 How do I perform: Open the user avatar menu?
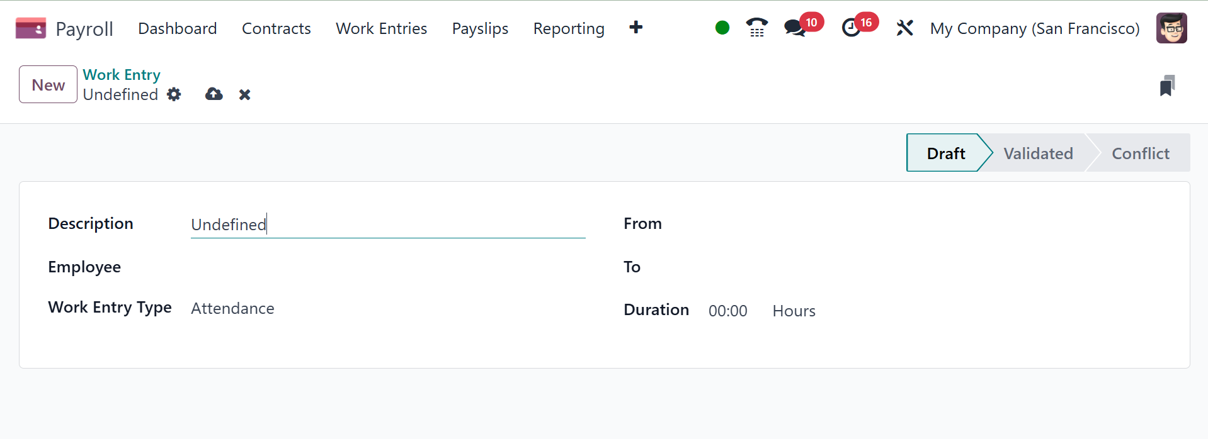click(1171, 28)
